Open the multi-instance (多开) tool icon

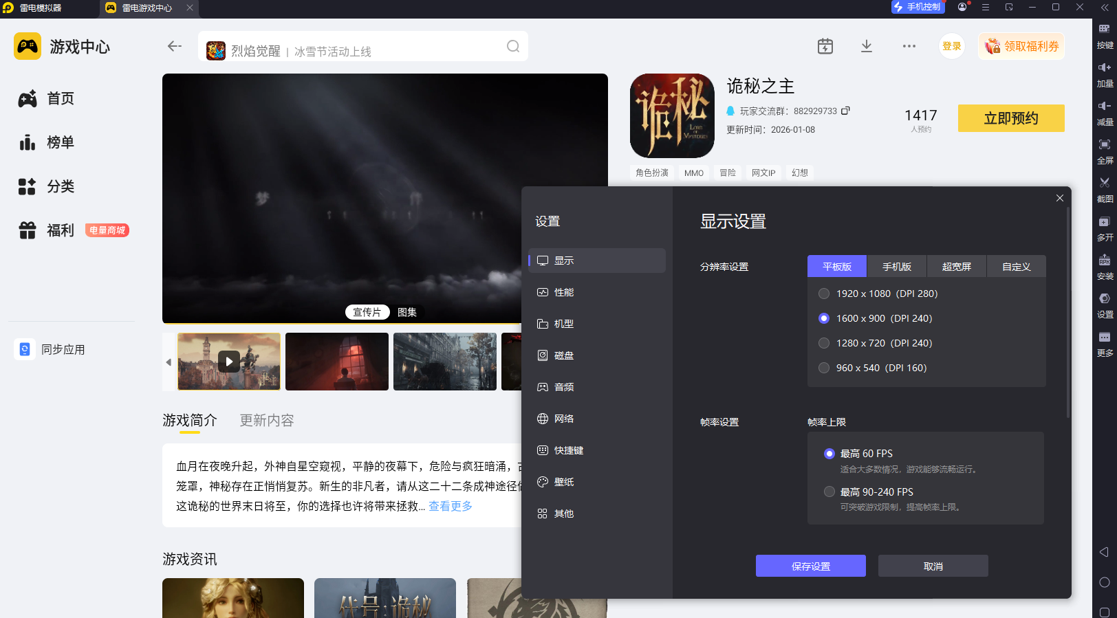pos(1104,222)
